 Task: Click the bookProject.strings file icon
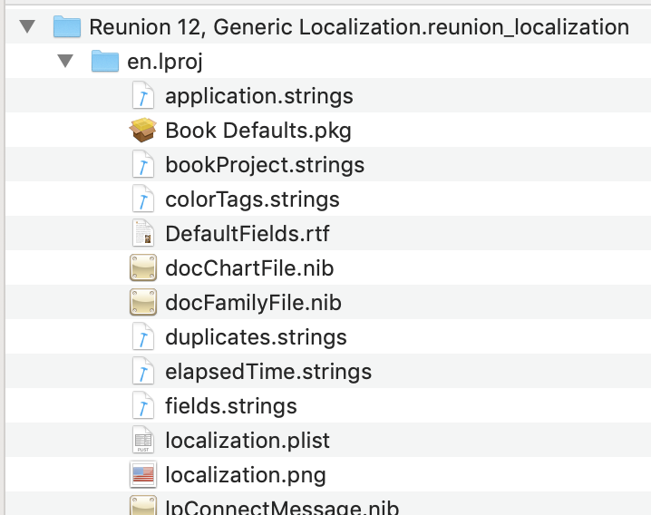tap(143, 164)
